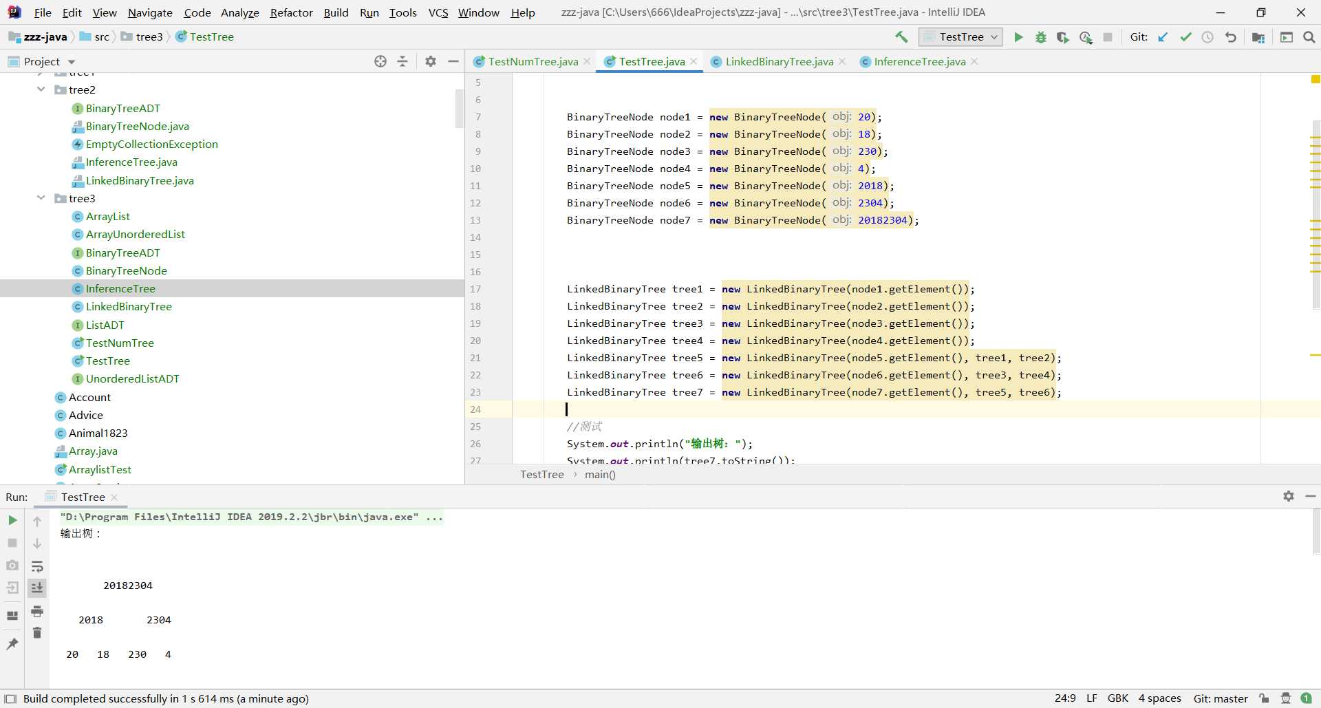
Task: Click main() in editor breadcrumb
Action: (x=600, y=474)
